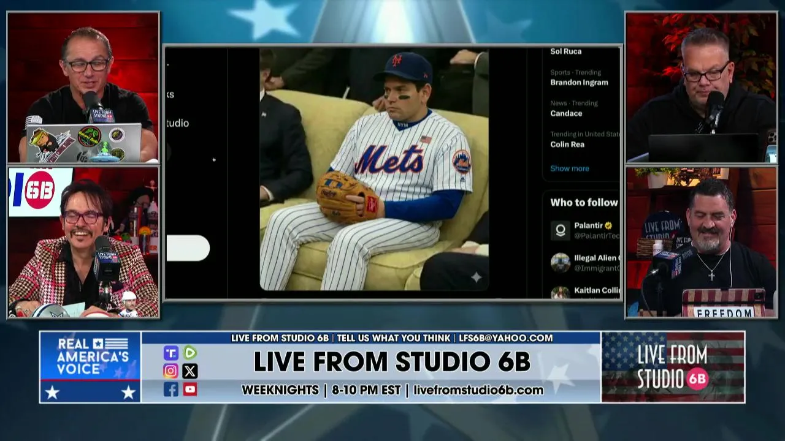Click Palantir's gold verified badge

click(608, 225)
